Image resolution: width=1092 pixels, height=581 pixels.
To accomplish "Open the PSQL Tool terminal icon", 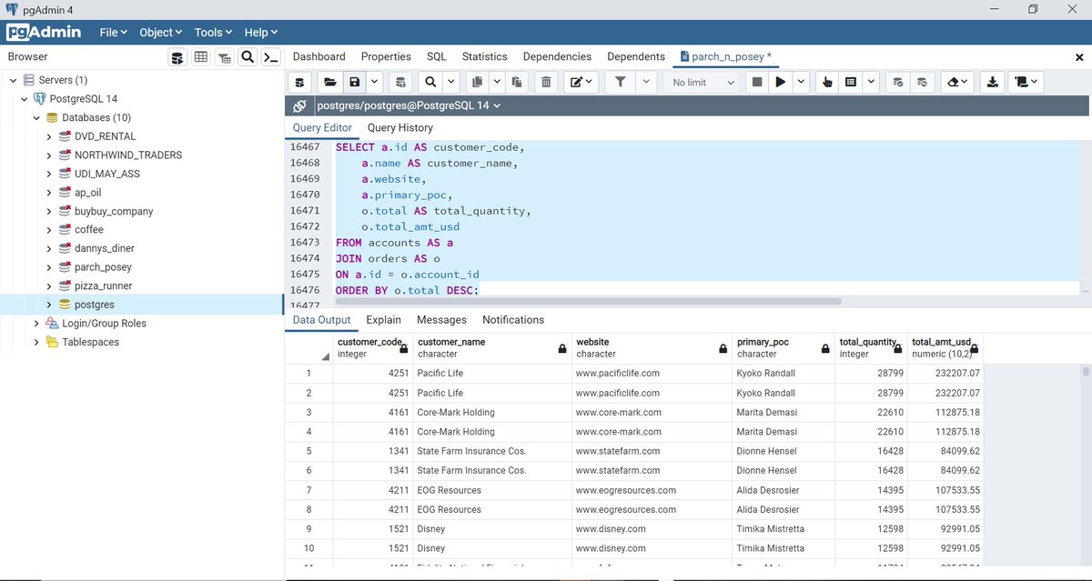I will tap(270, 57).
